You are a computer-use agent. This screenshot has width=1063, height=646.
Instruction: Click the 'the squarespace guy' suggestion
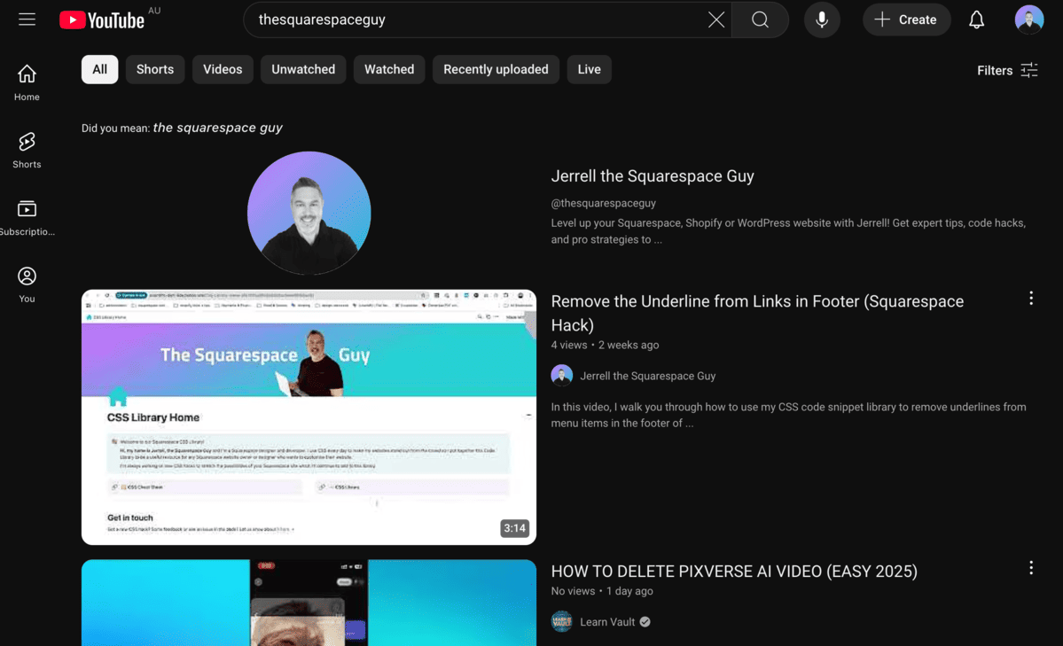pos(217,128)
